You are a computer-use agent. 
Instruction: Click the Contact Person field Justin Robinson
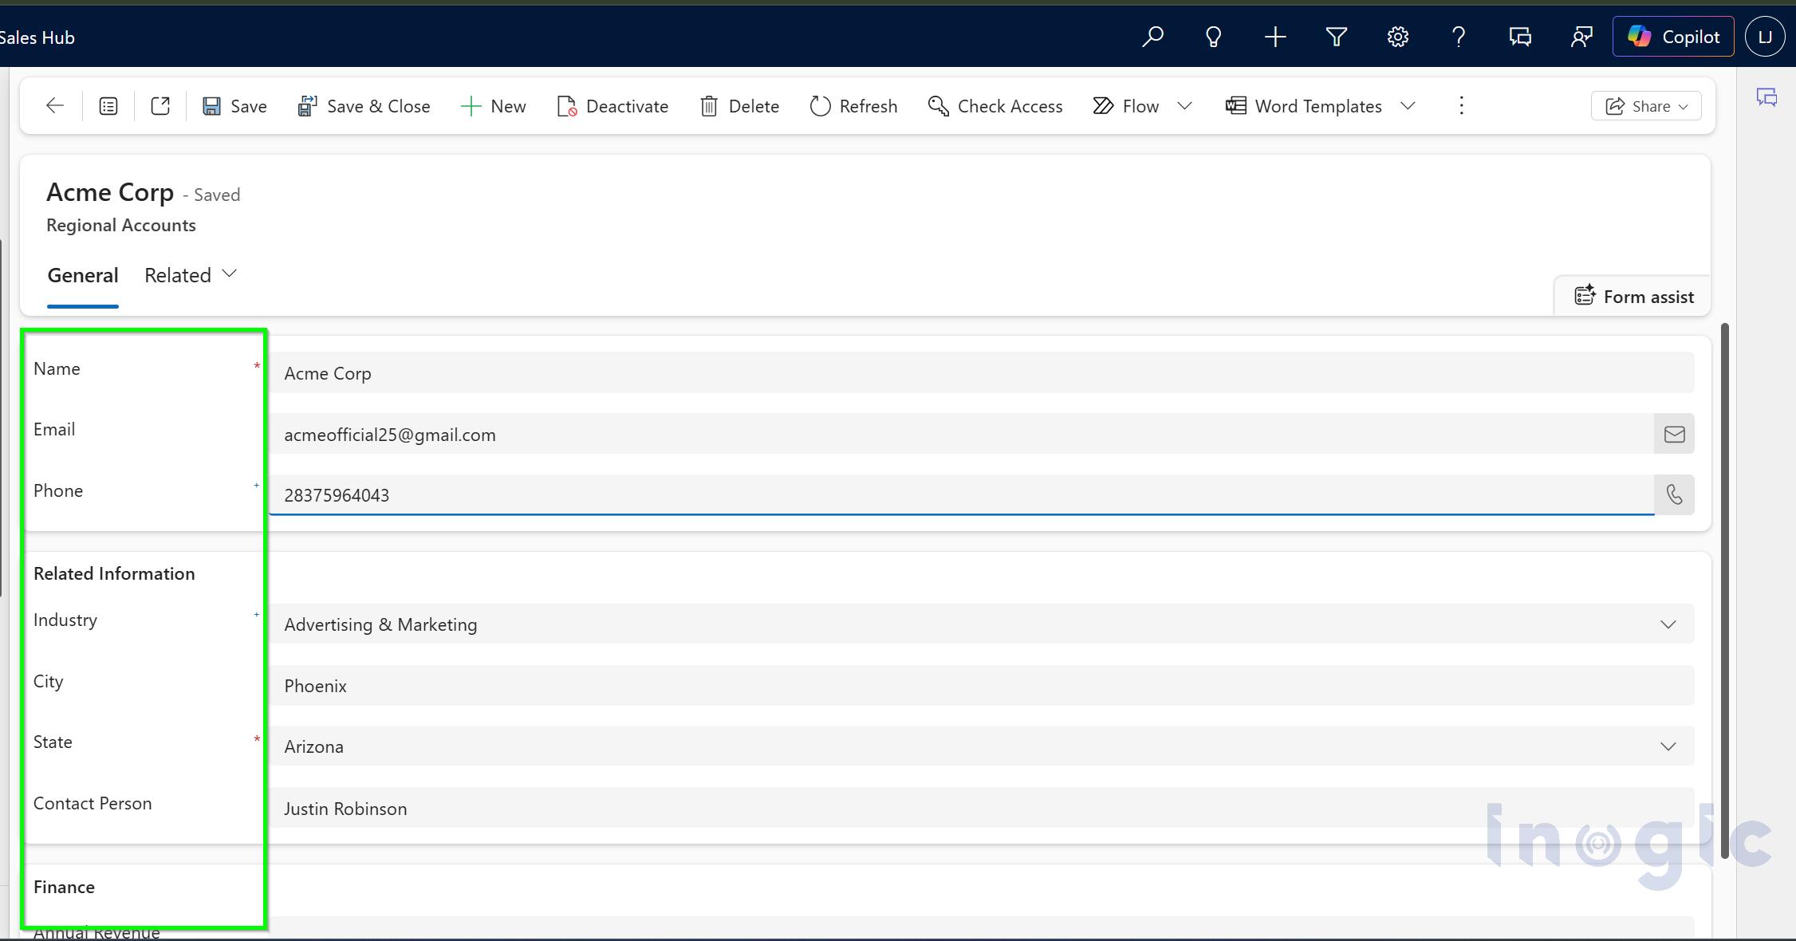coord(981,808)
